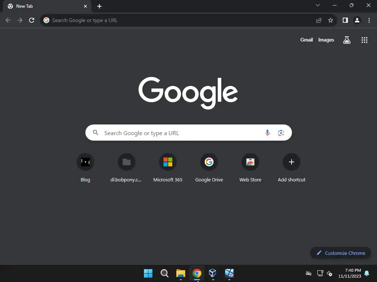This screenshot has width=377, height=282.
Task: Open Search Labs flask icon
Action: tap(346, 40)
